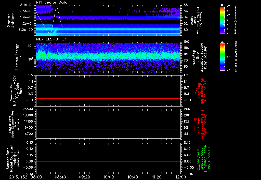
Task: Click the NF flux color bar
Action: (223, 20)
